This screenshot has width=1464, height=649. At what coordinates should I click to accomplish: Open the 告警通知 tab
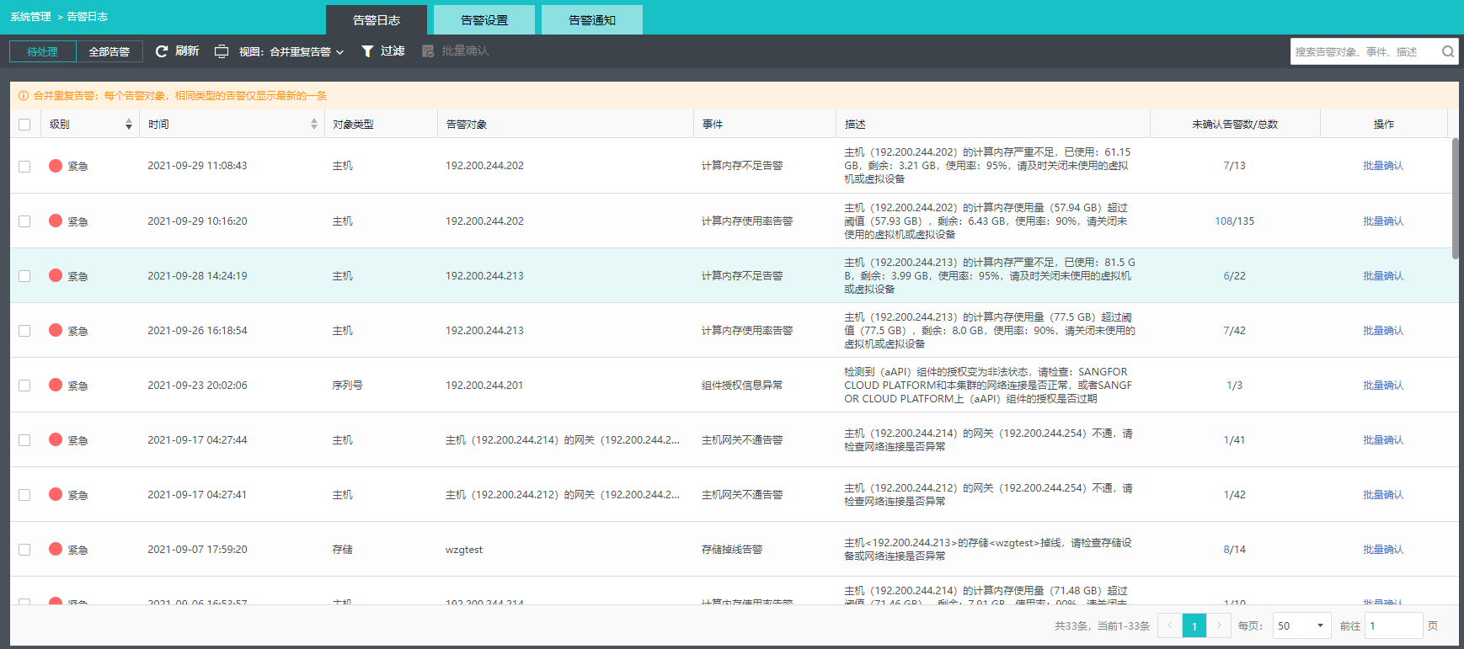pos(592,20)
